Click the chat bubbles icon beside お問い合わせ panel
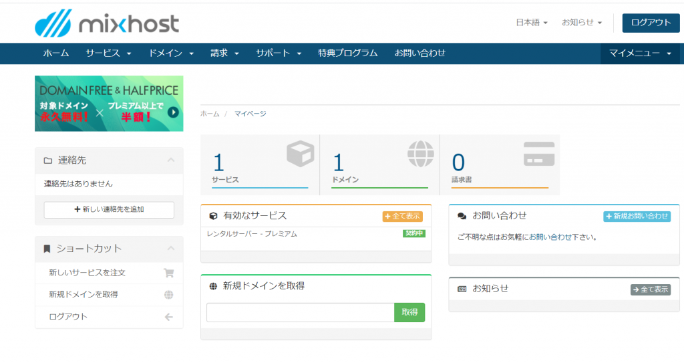The image size is (684, 363). click(x=462, y=216)
